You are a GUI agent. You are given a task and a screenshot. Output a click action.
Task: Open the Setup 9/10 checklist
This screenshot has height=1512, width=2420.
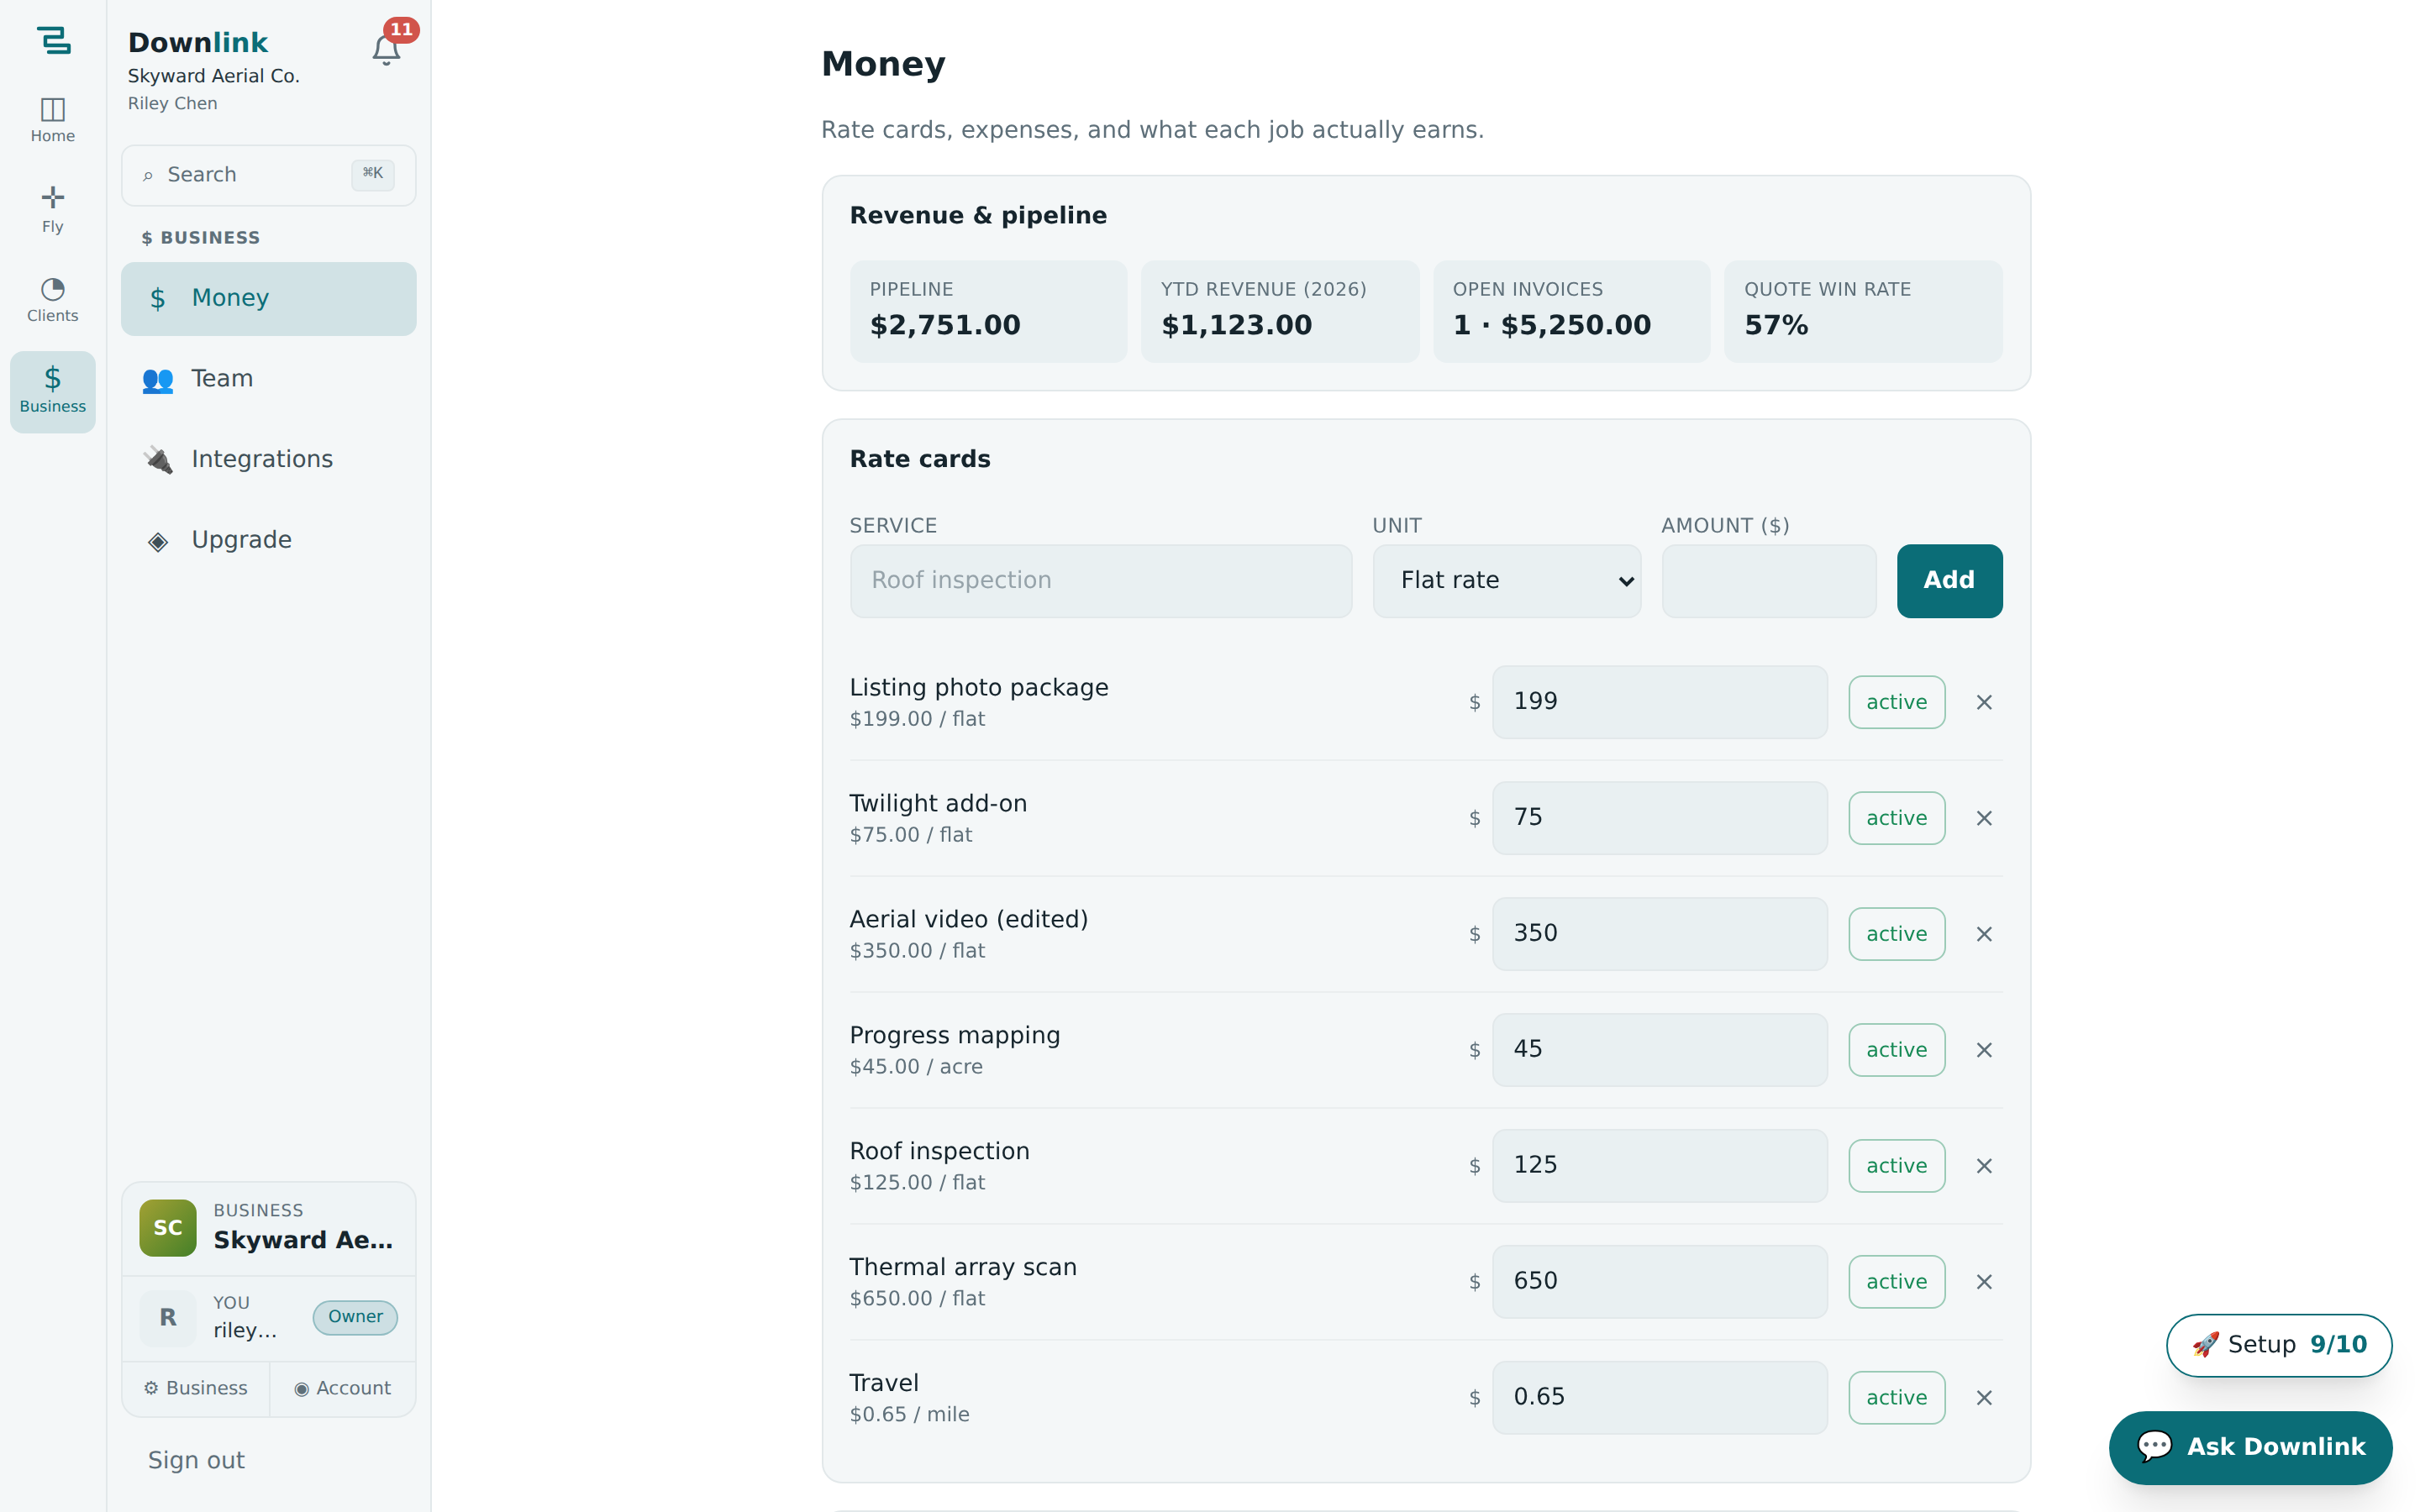(x=2278, y=1345)
